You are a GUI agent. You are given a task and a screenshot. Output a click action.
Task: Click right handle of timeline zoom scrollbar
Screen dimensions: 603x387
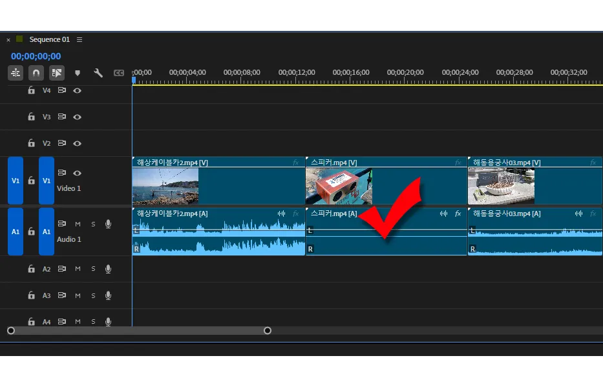click(268, 331)
